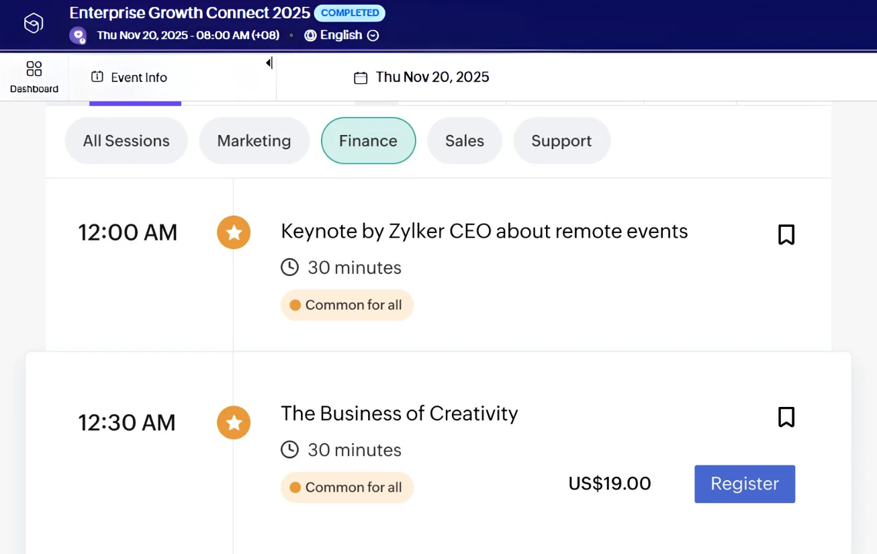877x554 pixels.
Task: Click the globe language icon
Action: pos(310,36)
